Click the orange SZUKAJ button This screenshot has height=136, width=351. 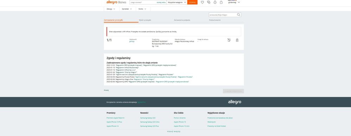192,2
